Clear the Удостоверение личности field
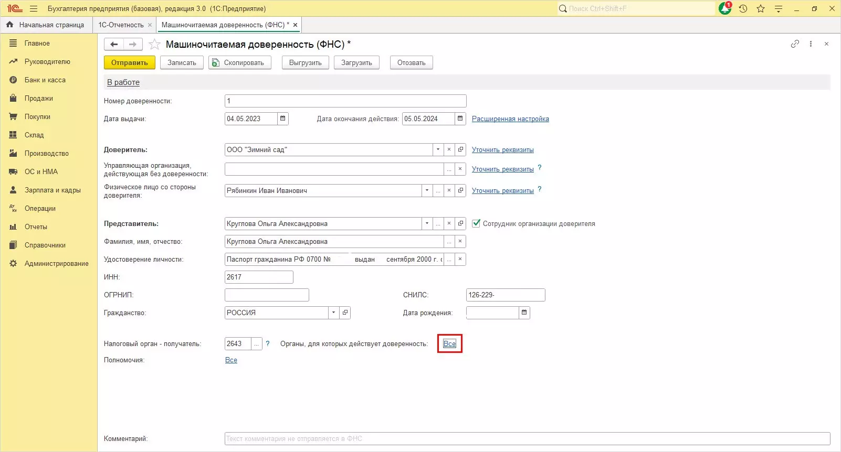This screenshot has height=452, width=841. [460, 259]
